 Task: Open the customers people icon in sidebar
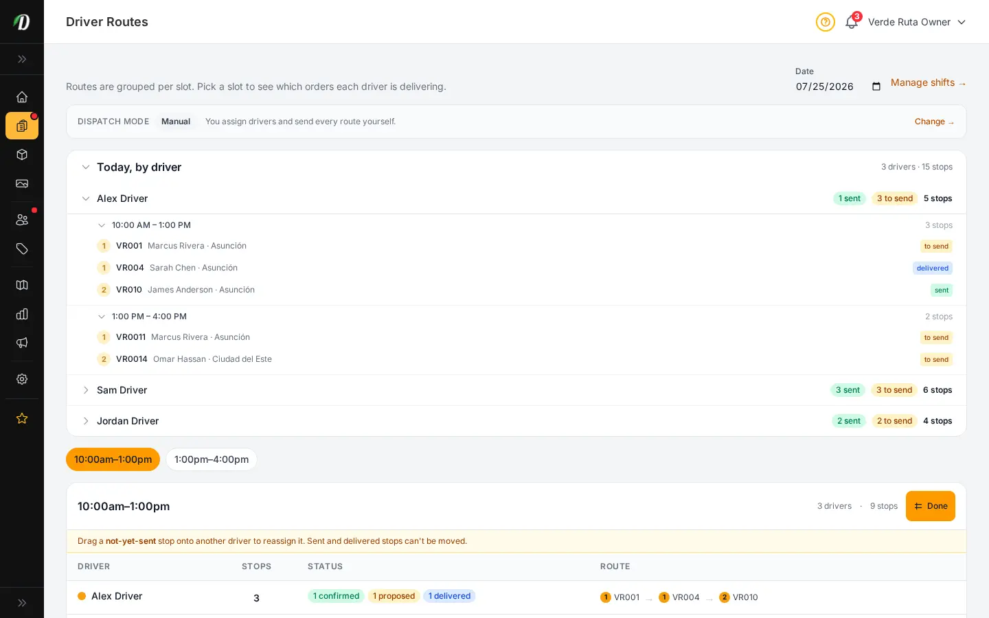tap(22, 220)
